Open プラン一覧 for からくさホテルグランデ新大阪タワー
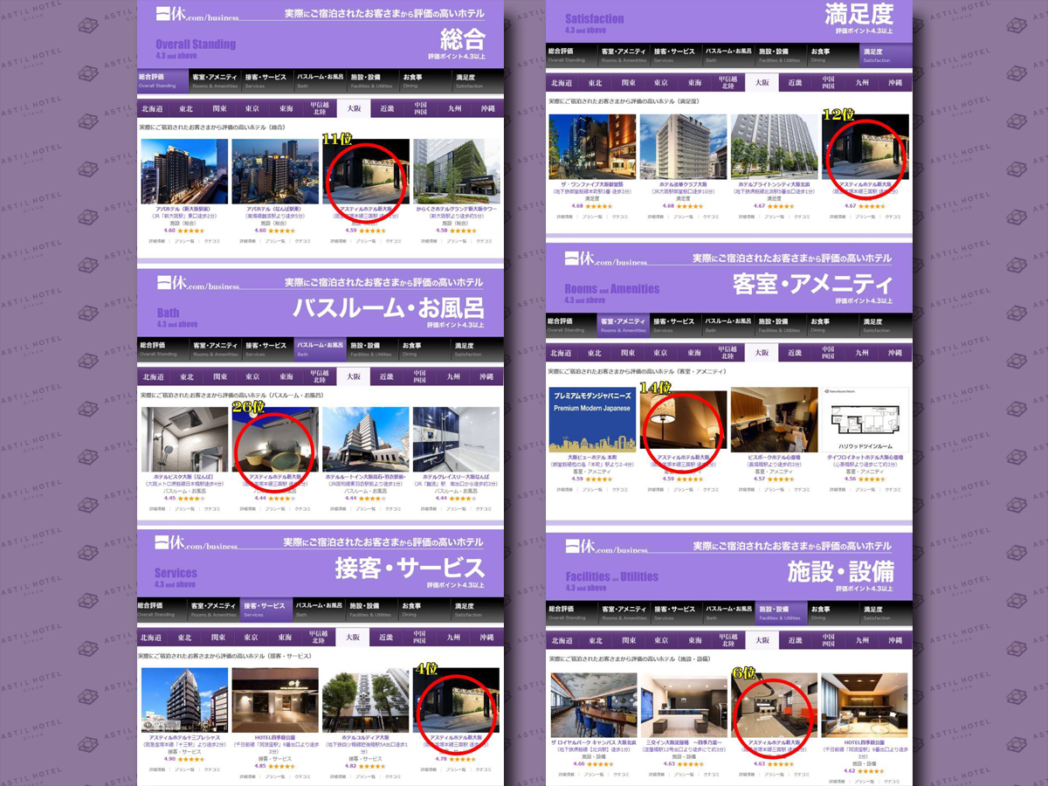The width and height of the screenshot is (1048, 786). 456,240
